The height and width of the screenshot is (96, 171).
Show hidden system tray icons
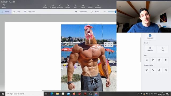tap(139, 94)
